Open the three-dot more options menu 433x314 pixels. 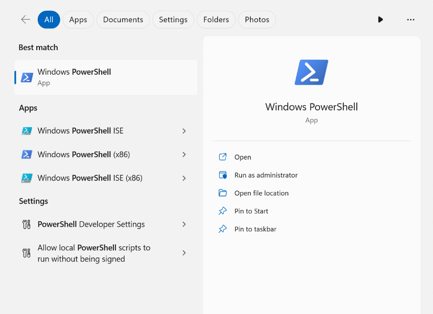411,19
